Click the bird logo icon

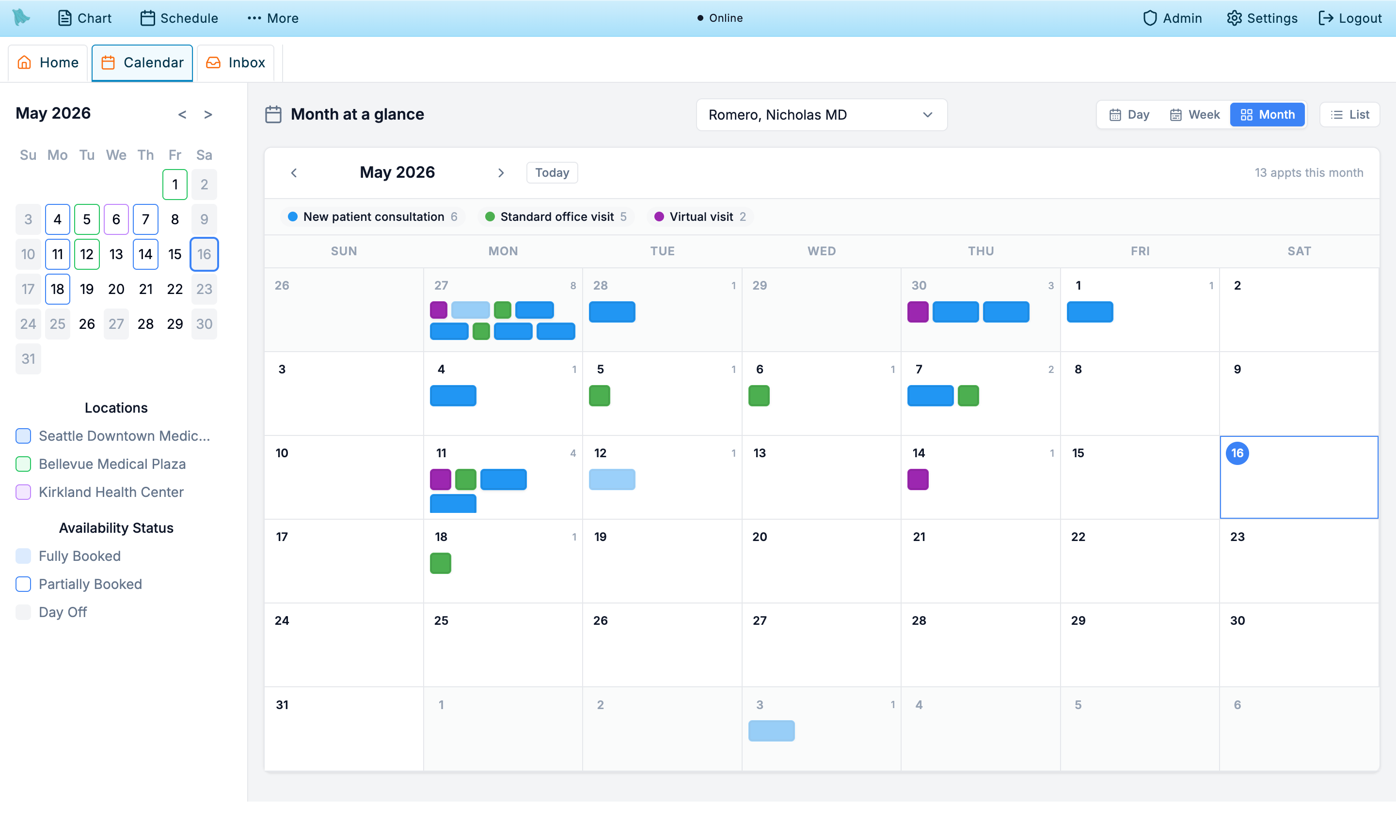[21, 17]
